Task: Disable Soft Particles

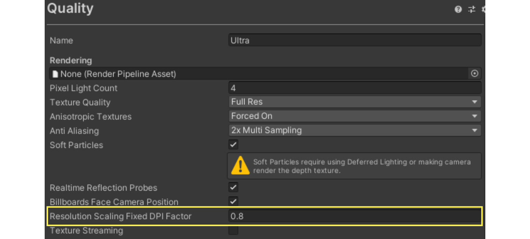Action: click(x=233, y=144)
